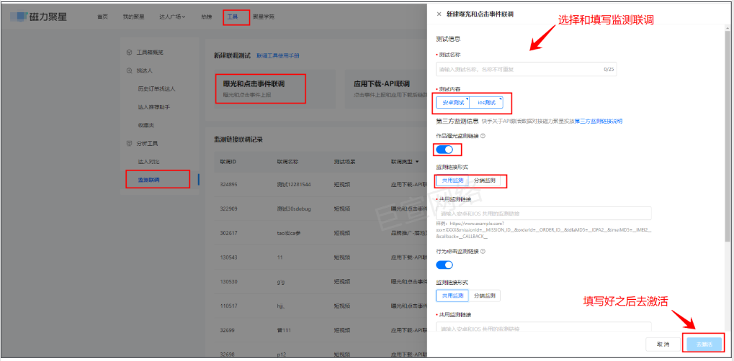Viewport: 734px width, 361px height.
Task: Open the 联调类型 column filter arrow
Action: tap(416, 162)
